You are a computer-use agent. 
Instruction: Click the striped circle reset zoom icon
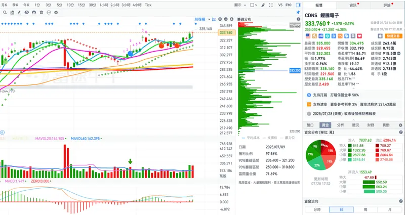[220, 19]
